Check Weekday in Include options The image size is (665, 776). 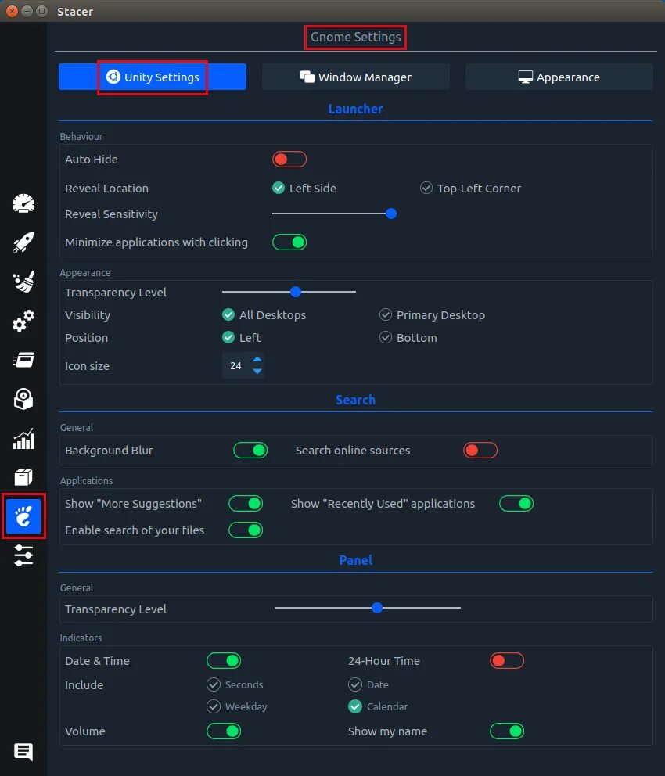pos(237,706)
